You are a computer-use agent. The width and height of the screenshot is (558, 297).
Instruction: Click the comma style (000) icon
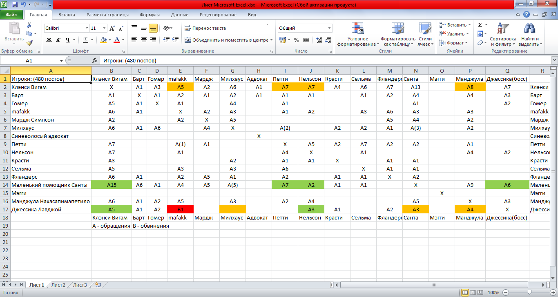coord(306,40)
